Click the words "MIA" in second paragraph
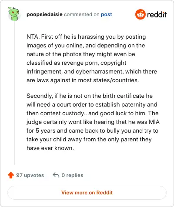The width and height of the screenshot is (174, 207). (x=154, y=122)
